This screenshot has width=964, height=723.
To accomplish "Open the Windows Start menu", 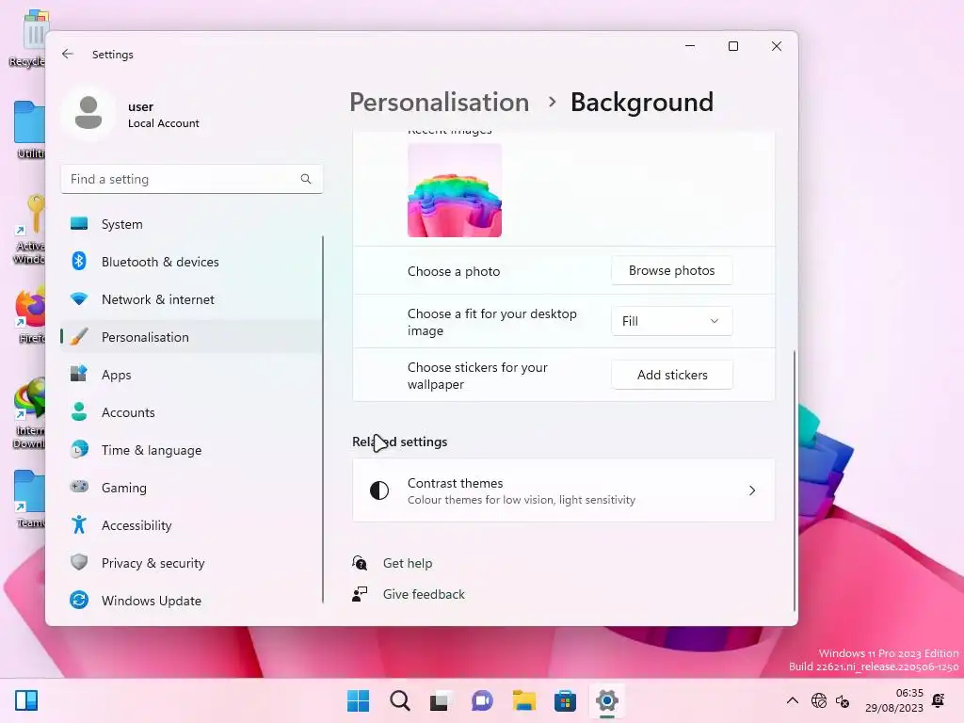I will pyautogui.click(x=359, y=700).
